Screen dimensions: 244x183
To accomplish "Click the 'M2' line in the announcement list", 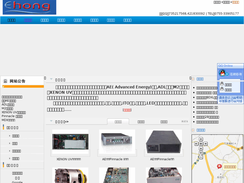I will pos(7,108).
